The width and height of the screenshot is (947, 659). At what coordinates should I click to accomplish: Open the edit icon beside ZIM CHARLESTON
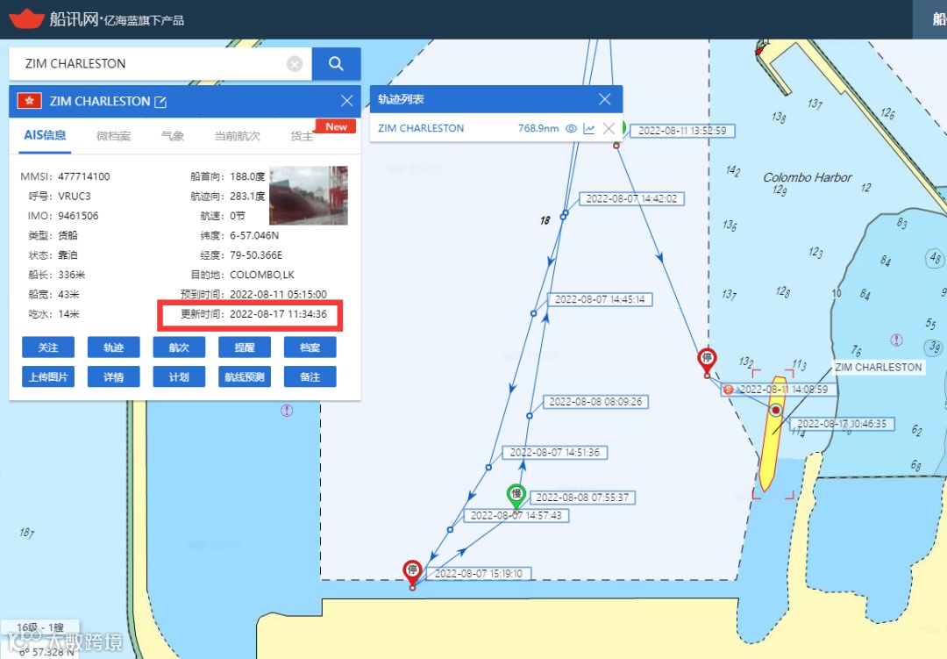point(160,102)
